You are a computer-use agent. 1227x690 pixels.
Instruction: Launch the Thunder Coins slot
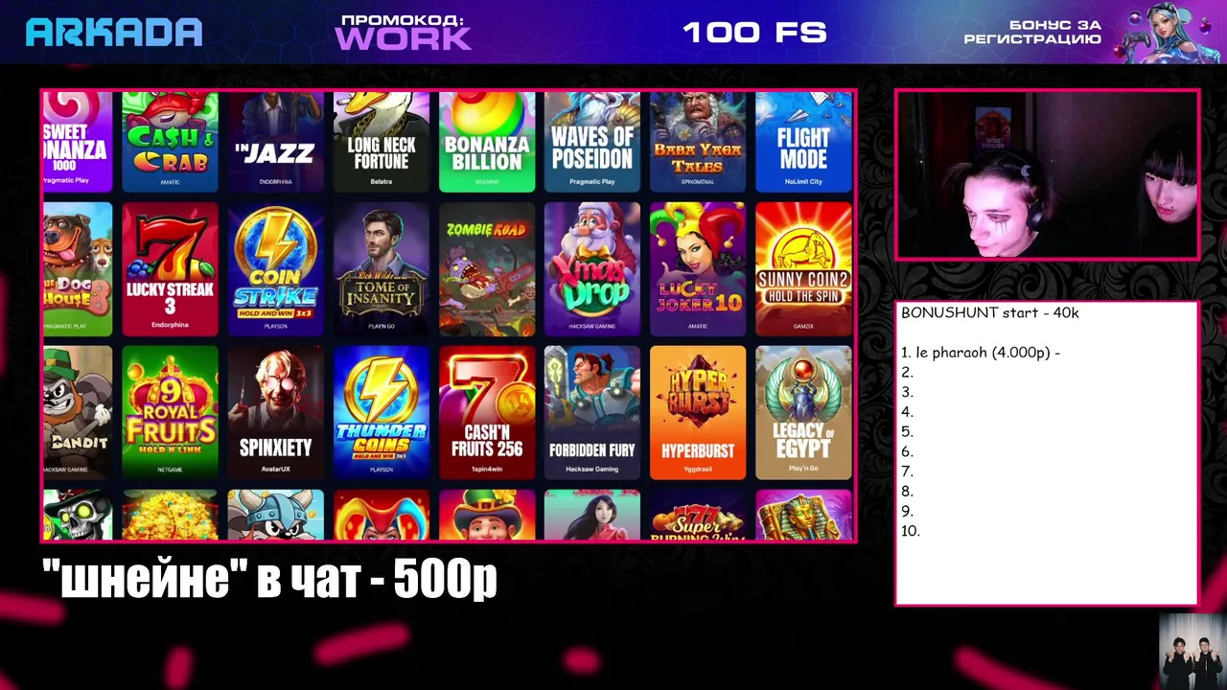click(x=382, y=413)
